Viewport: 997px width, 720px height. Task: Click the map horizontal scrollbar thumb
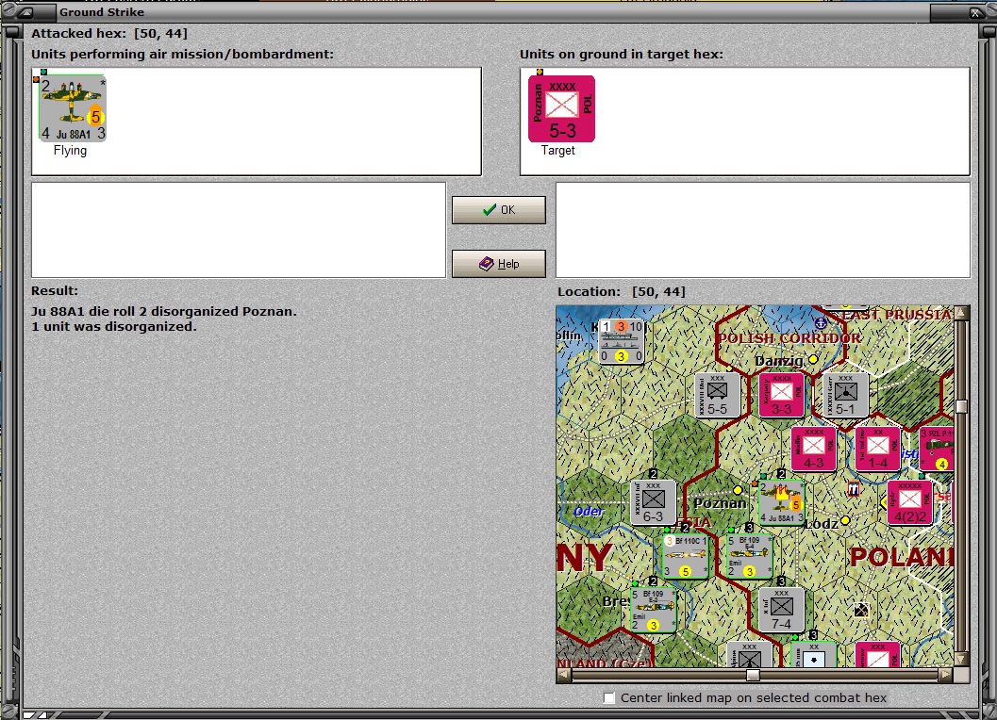coord(753,675)
